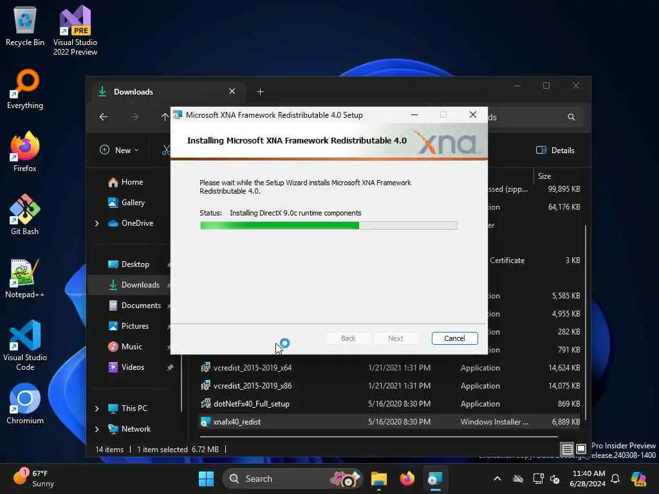Click the forward arrow in Explorer
The image size is (659, 494).
pyautogui.click(x=134, y=117)
